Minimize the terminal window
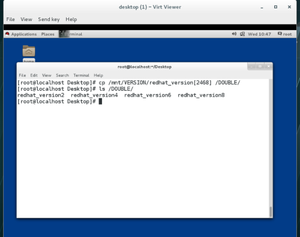The image size is (300, 237). click(251, 67)
